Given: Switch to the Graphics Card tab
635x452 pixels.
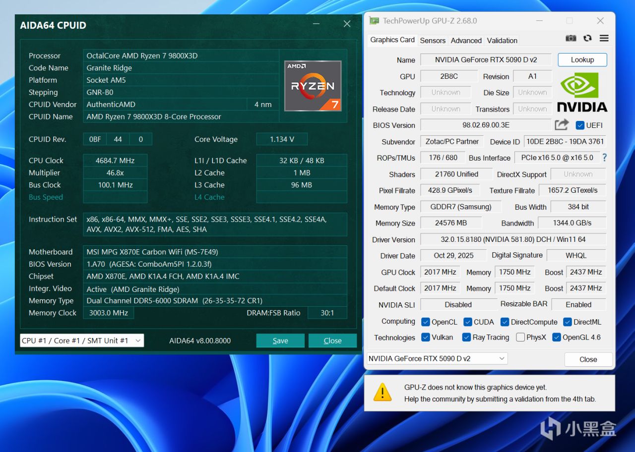Looking at the screenshot, I should (392, 40).
